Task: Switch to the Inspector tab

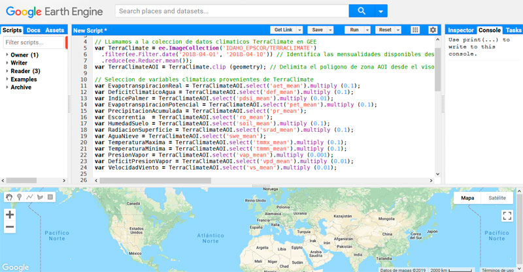Action: (x=461, y=30)
